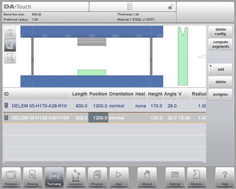Open Orientation dropdown for the punch row

[121, 106]
